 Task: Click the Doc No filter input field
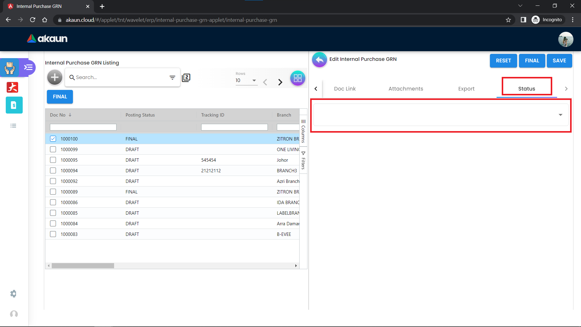point(83,127)
